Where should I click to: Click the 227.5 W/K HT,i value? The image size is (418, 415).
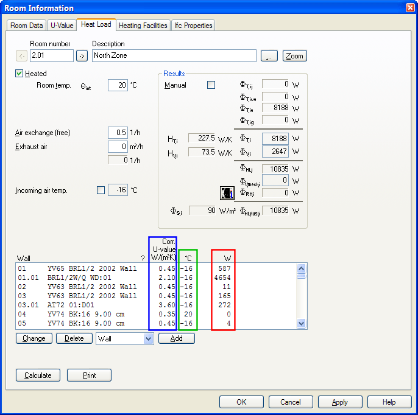(202, 138)
